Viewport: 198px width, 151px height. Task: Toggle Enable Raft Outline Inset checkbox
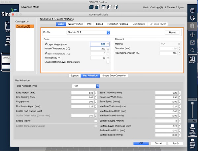pos(96,111)
